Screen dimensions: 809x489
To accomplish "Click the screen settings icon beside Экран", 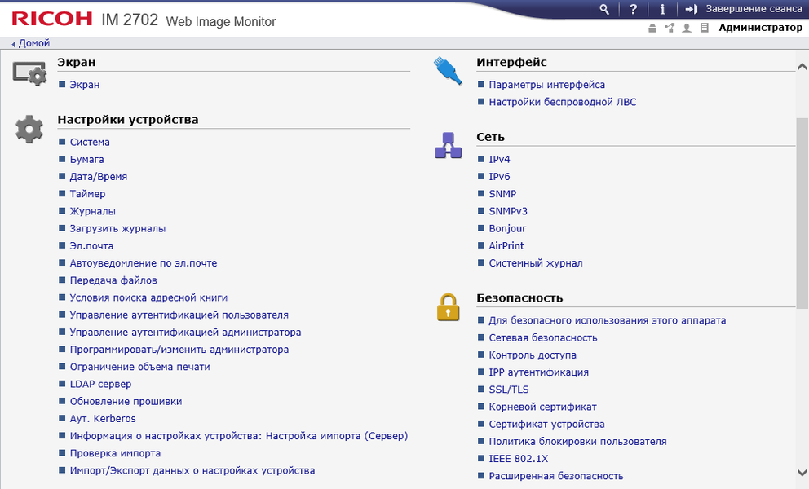I will coord(29,72).
